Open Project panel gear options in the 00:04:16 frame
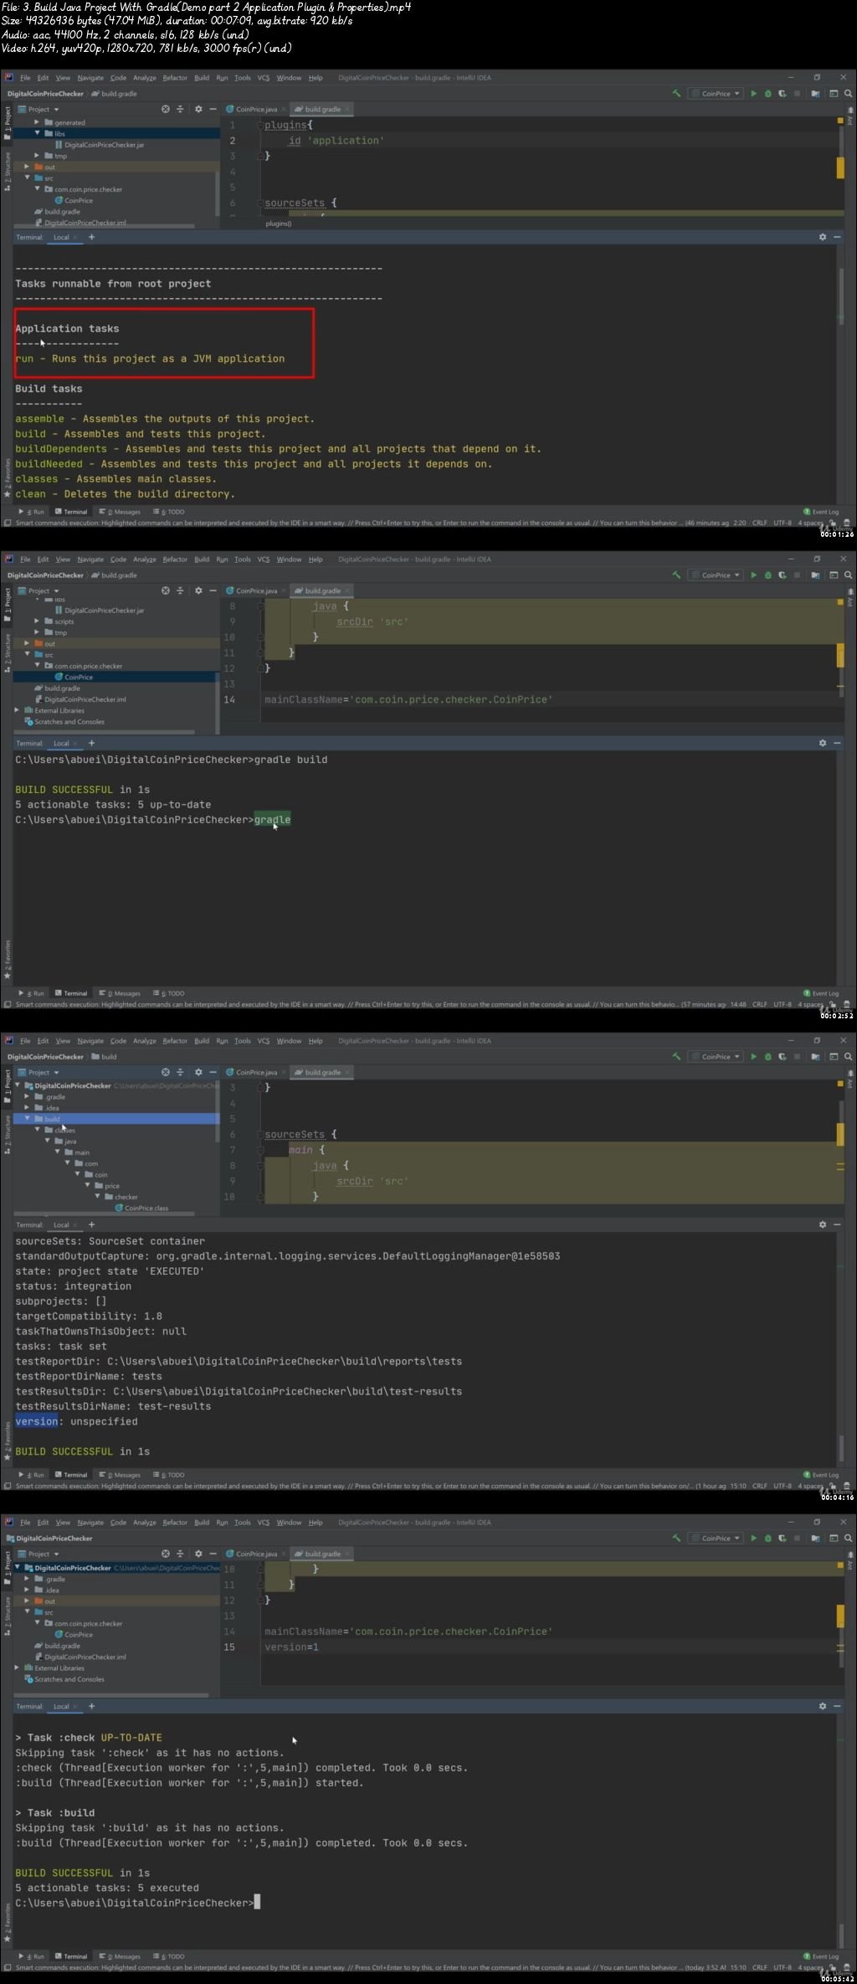The height and width of the screenshot is (1984, 857). tap(198, 1072)
